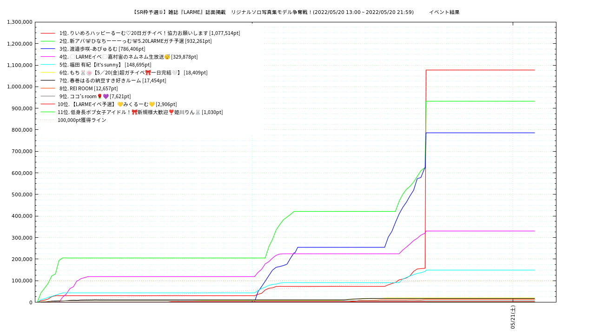Click the 800,000 y-axis label
This screenshot has width=595, height=335.
(22, 130)
